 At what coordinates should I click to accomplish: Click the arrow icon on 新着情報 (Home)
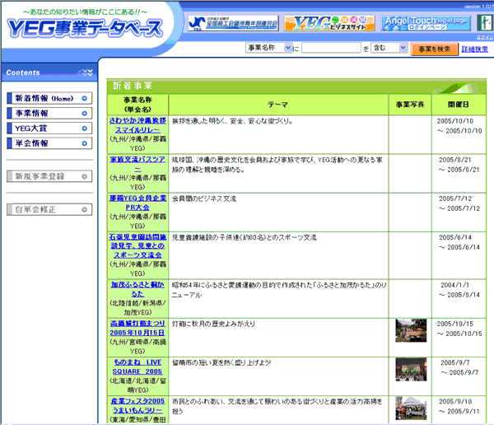(x=85, y=99)
